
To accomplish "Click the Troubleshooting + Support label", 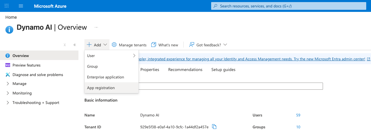I will (x=36, y=103).
